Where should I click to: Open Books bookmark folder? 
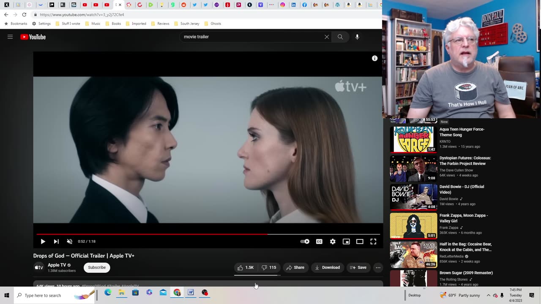coord(113,24)
